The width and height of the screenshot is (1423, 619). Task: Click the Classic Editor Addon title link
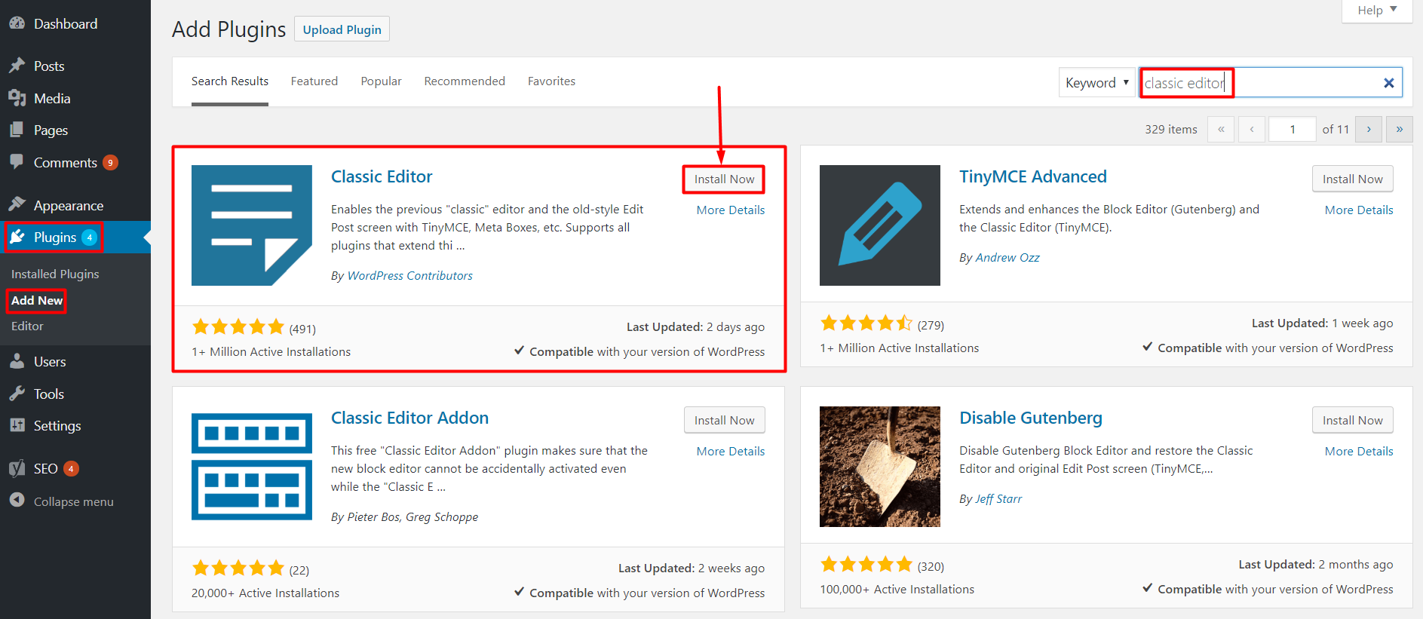pos(409,418)
